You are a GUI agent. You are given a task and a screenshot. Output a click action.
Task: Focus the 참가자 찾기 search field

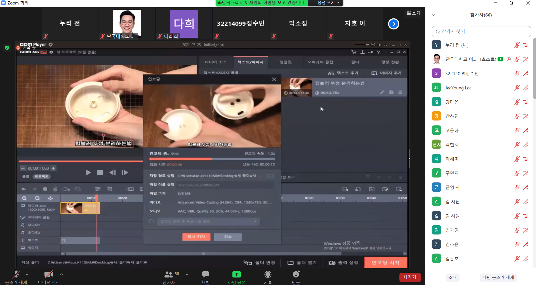tap(481, 32)
